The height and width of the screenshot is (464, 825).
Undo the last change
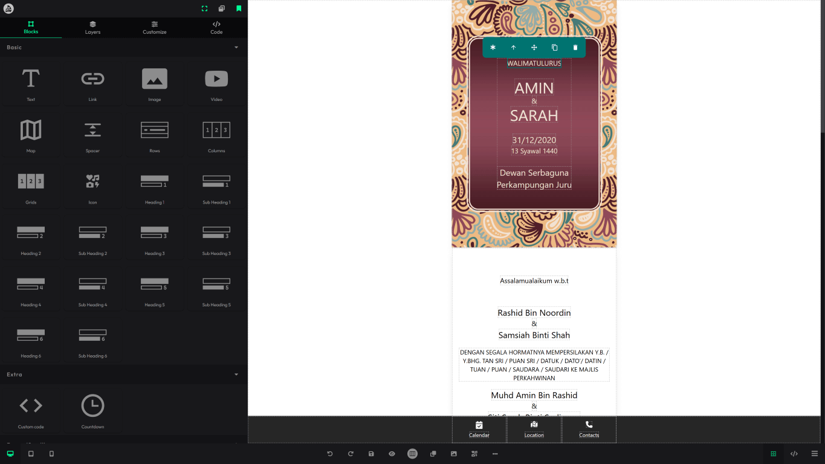(x=330, y=454)
